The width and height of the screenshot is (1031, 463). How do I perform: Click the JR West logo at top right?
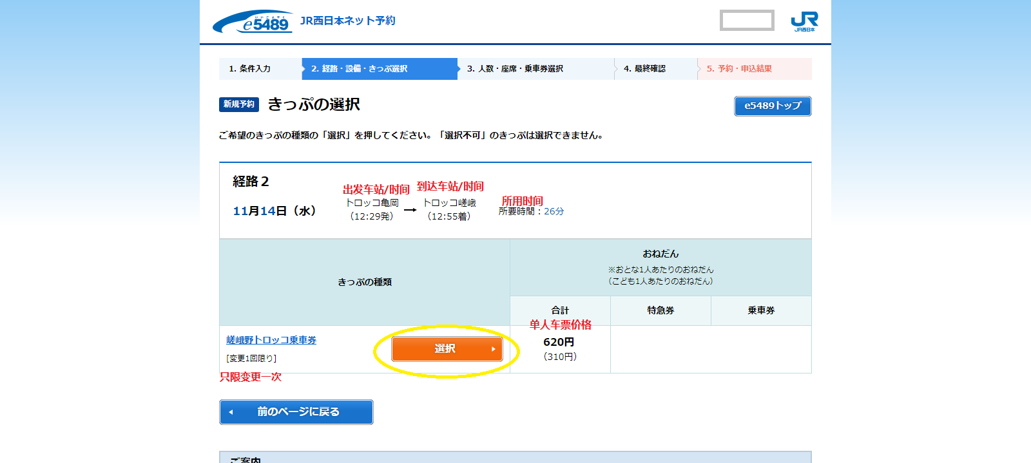804,21
